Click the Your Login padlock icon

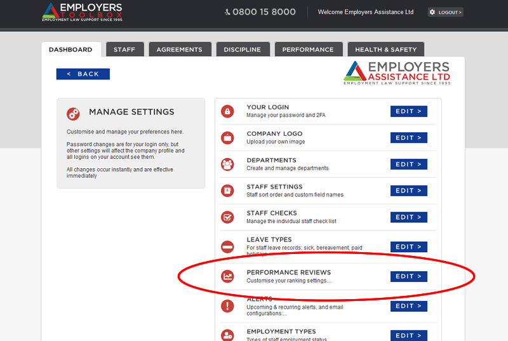(227, 112)
